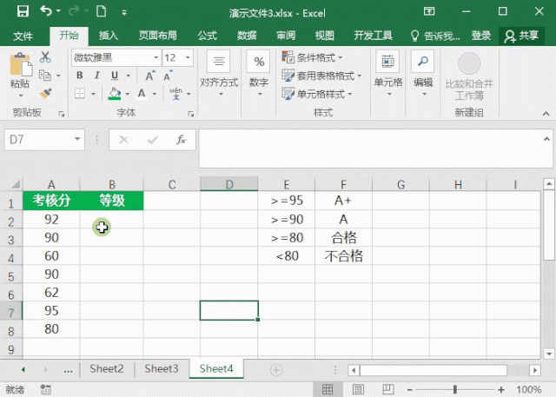
Task: Click the formula bar input area
Action: 368,149
